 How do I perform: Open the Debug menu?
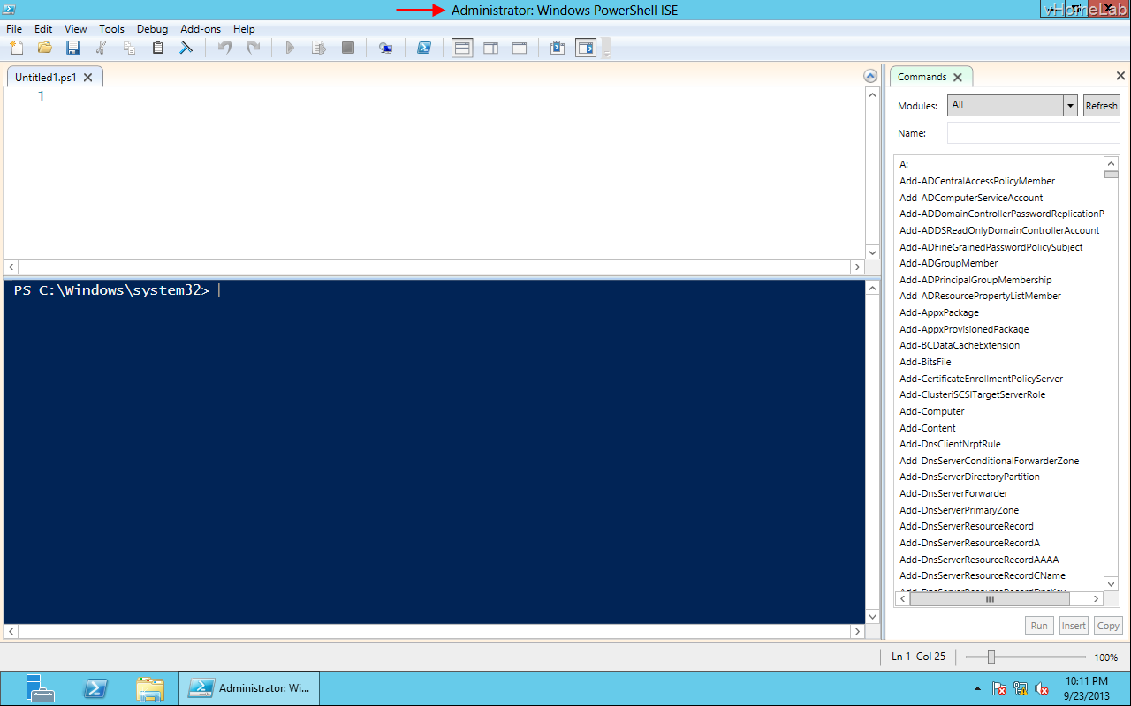152,29
